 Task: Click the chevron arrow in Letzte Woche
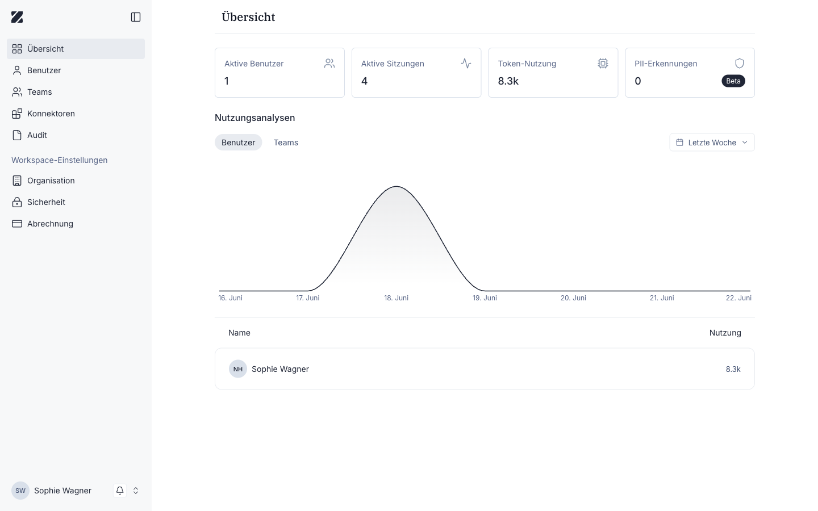point(745,143)
